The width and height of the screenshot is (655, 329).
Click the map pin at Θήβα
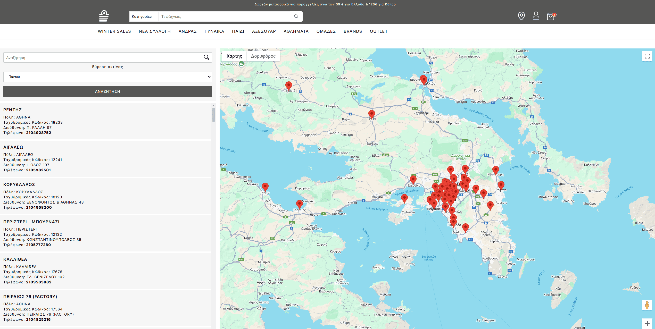coord(371,114)
